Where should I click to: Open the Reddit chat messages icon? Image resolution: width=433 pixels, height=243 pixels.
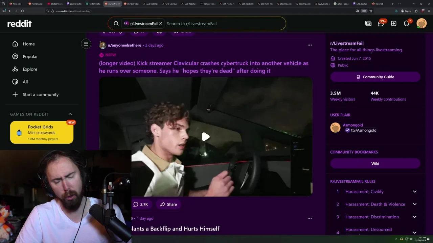coord(381,24)
